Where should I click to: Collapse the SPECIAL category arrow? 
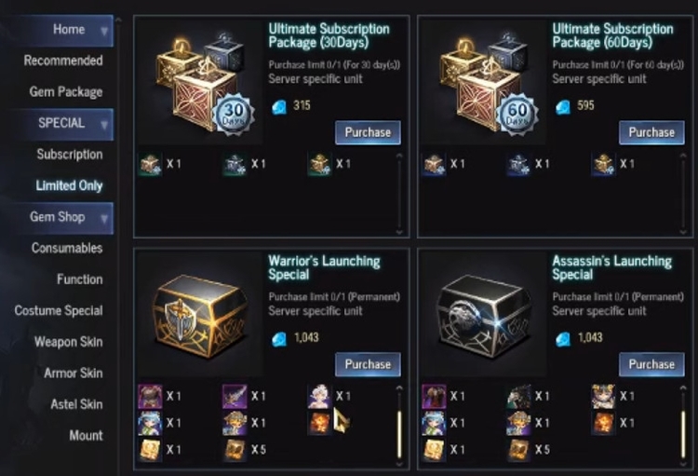(104, 124)
